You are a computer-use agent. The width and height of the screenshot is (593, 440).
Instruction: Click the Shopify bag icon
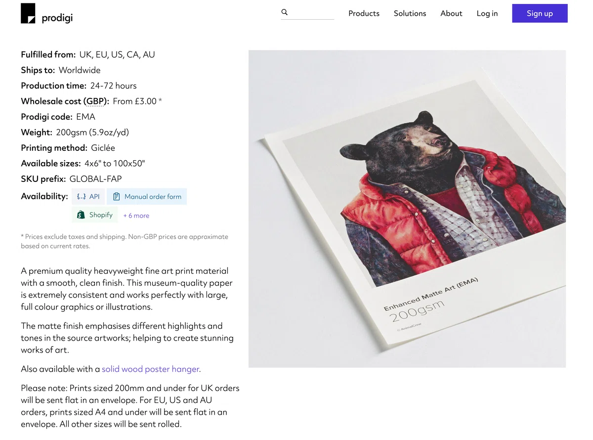pos(81,215)
